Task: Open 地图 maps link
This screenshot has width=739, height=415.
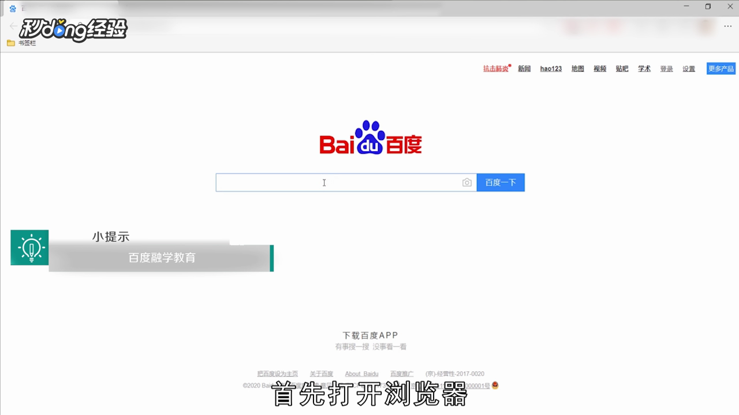Action: [578, 69]
